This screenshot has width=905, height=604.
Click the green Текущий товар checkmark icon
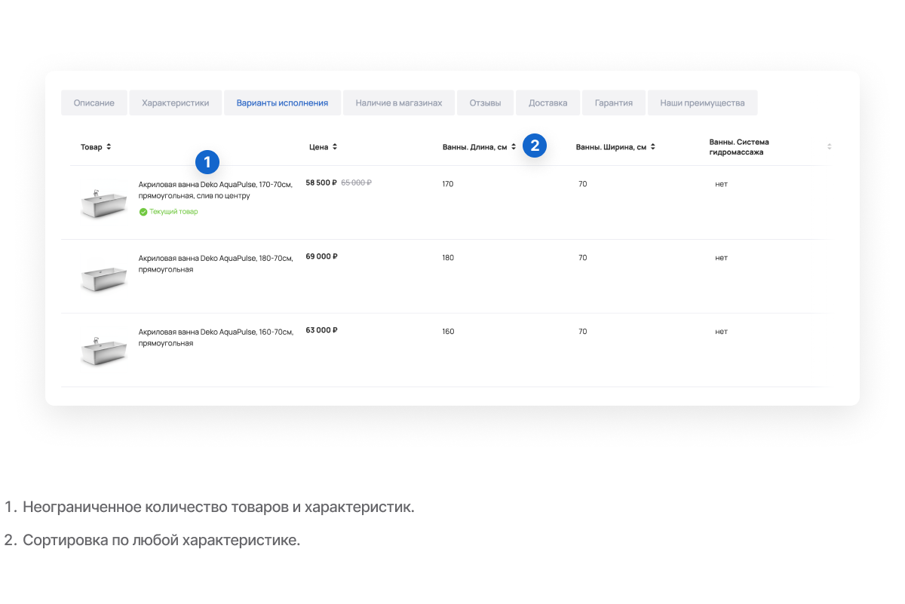point(143,212)
